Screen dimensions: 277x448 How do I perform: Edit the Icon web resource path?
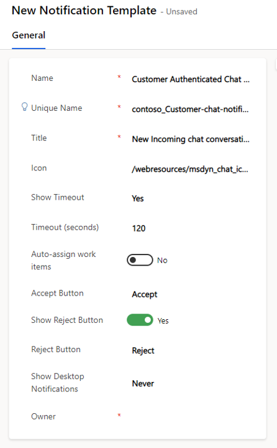pyautogui.click(x=191, y=169)
